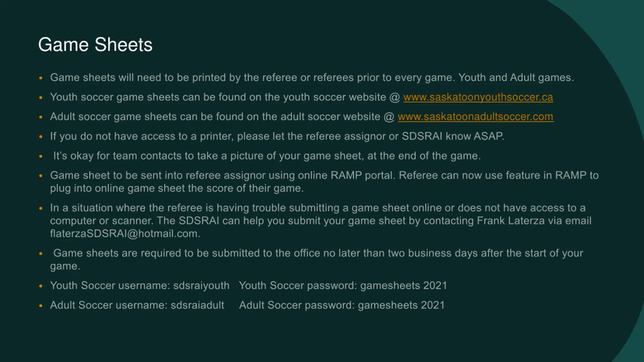Viewport: 644px width, 362px height.
Task: Click the orange bullet beside the first line
Action: tap(41, 78)
